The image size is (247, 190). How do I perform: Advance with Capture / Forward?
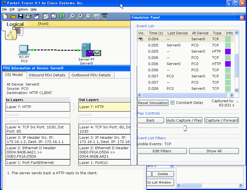click(222, 120)
